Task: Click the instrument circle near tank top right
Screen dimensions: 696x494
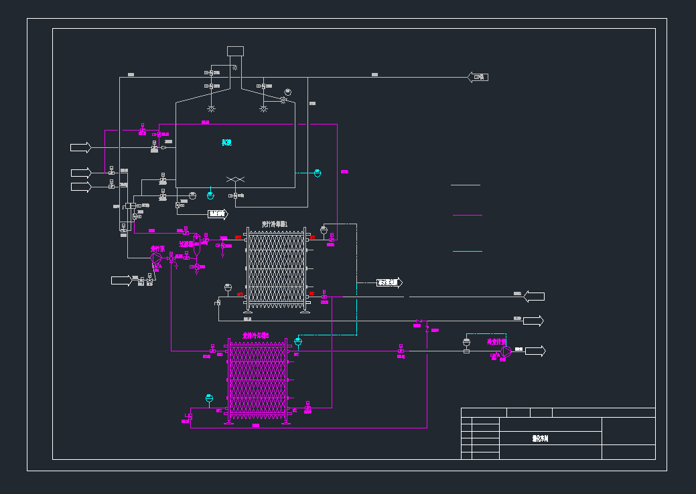Action: coord(288,92)
